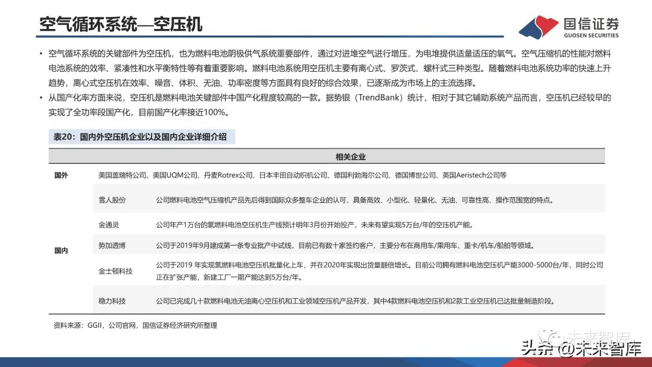
Task: Click the 金士顿科技 description about 批量化上车
Action: click(x=380, y=271)
